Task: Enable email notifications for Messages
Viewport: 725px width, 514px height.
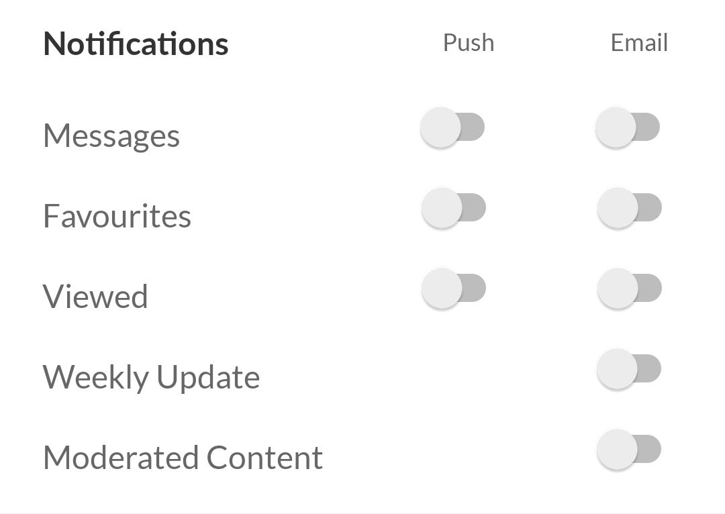Action: [x=628, y=127]
